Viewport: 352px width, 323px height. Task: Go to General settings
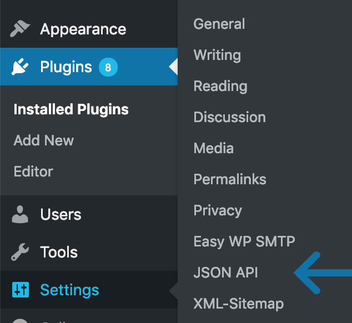pyautogui.click(x=219, y=24)
